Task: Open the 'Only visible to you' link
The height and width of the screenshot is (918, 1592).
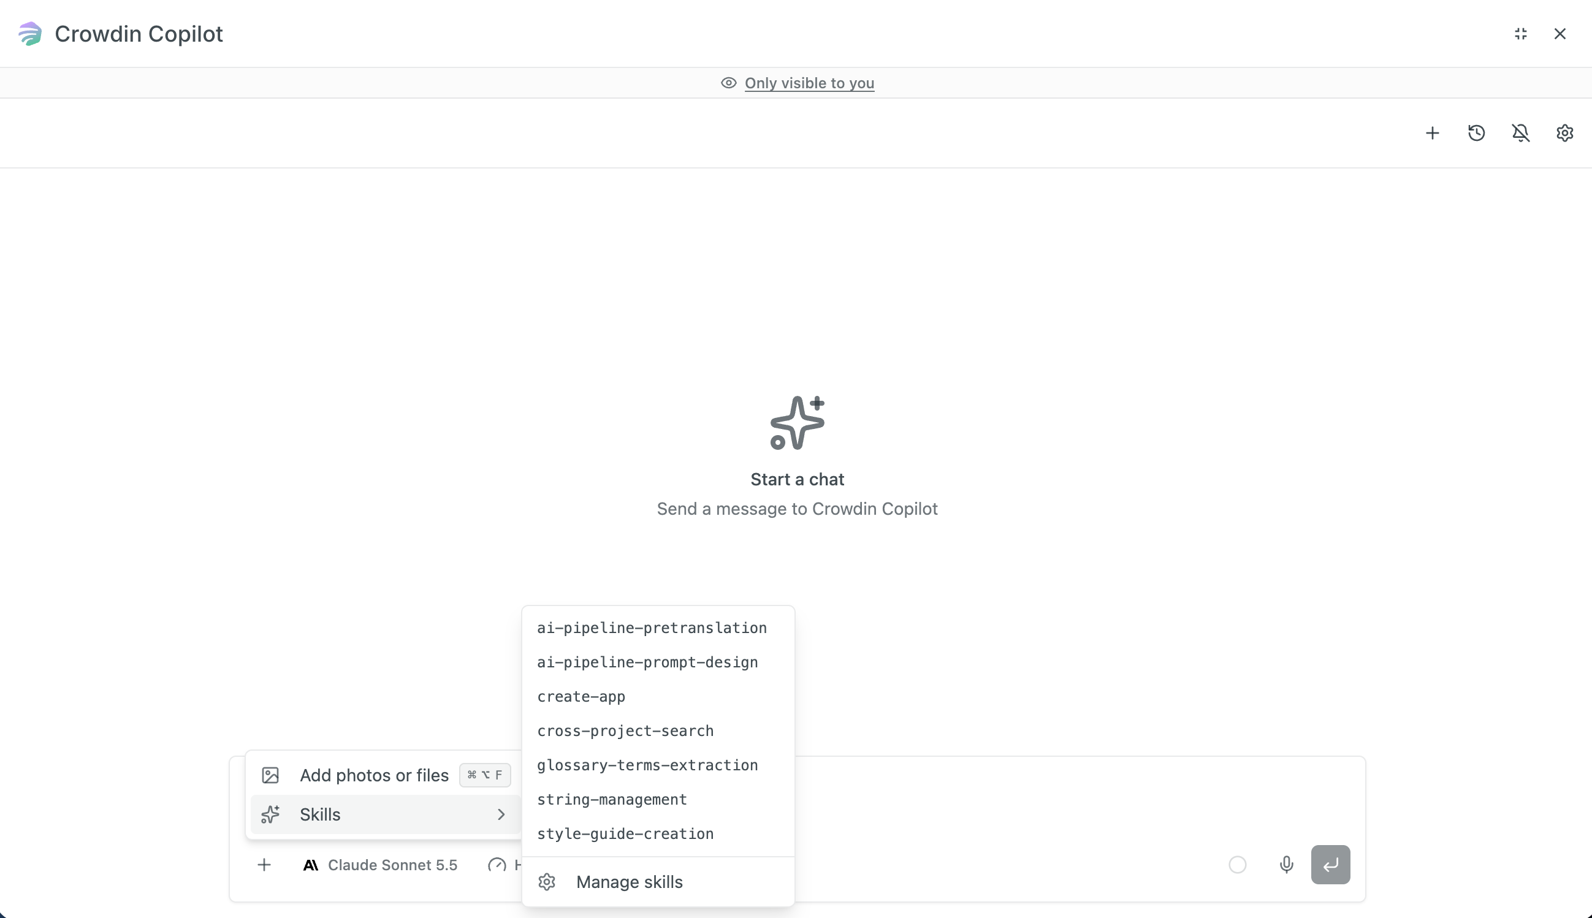Action: coord(809,83)
